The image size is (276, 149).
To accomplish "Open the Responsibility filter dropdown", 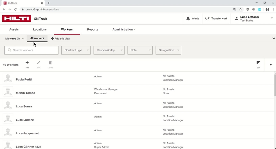I will tap(109, 50).
